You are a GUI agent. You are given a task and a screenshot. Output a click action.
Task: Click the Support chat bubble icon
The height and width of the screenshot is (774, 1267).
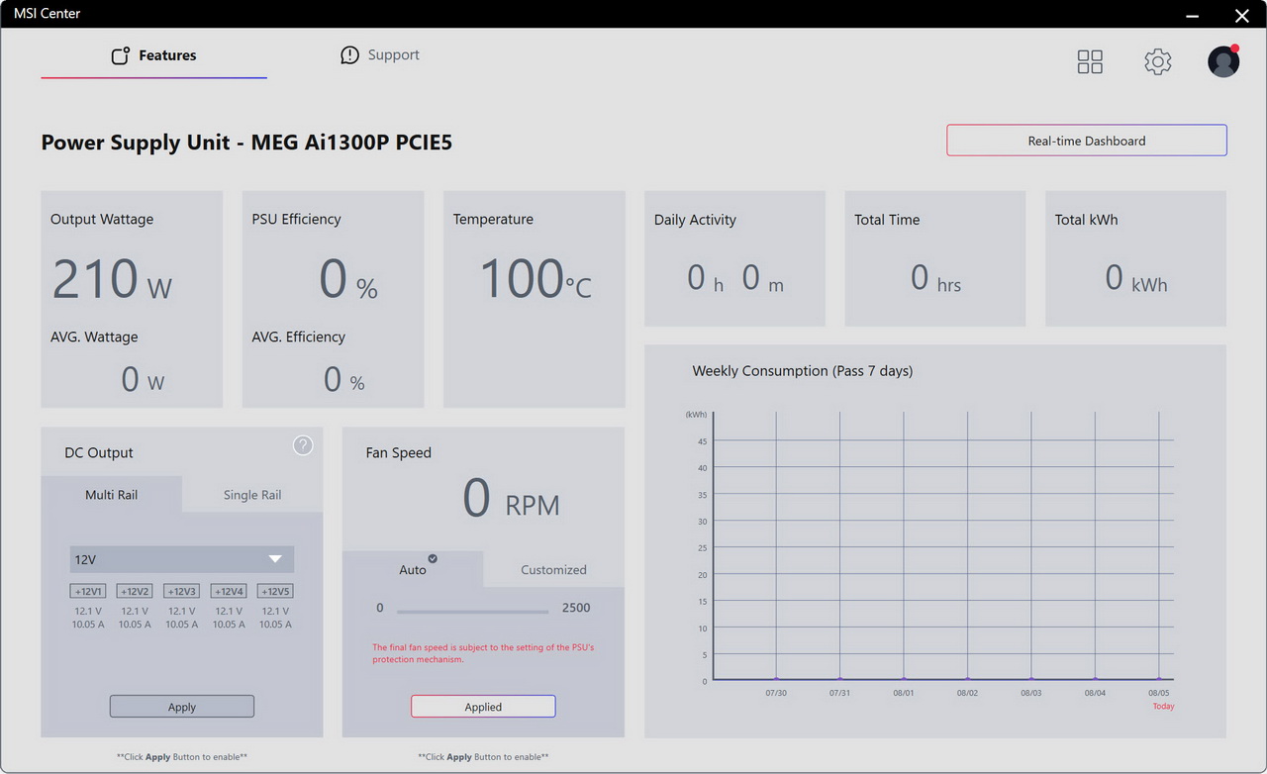point(349,55)
